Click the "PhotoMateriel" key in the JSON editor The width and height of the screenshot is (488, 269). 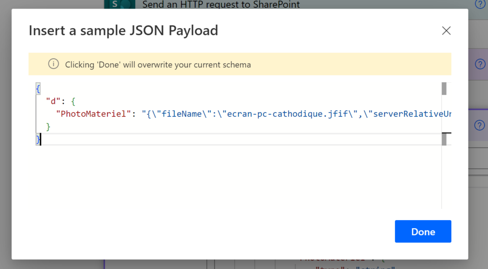point(93,114)
